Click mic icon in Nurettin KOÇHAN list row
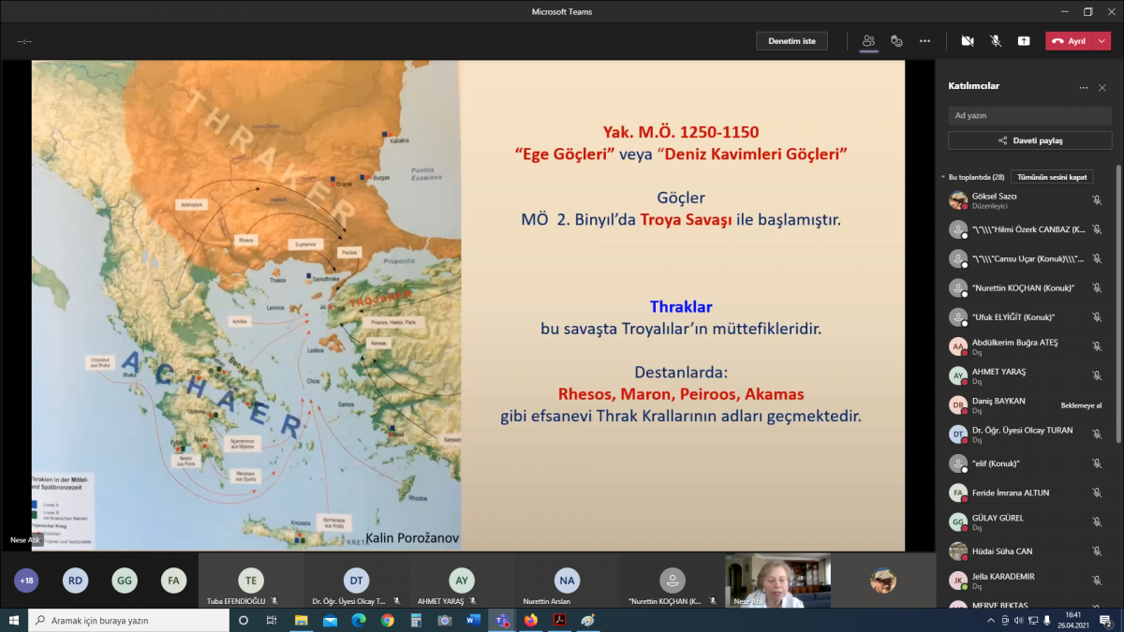Screen dimensions: 1124x632 tap(1097, 287)
